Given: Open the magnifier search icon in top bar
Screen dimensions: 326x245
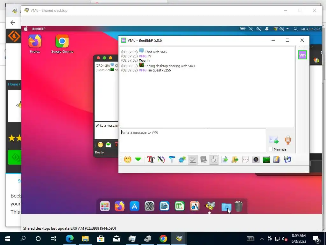Looking at the screenshot, I should click(295, 29).
